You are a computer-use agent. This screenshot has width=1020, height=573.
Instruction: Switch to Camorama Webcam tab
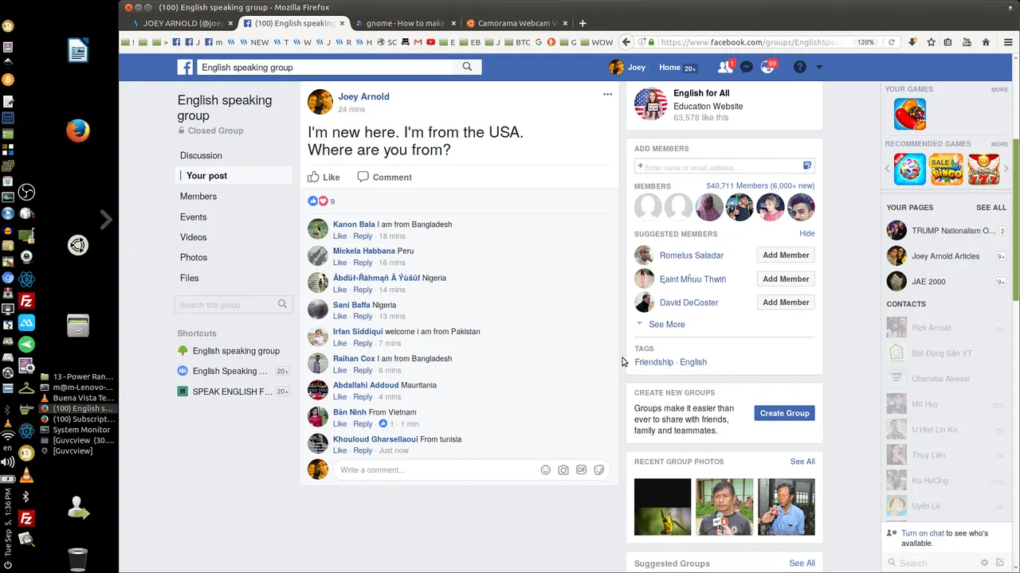click(x=516, y=23)
